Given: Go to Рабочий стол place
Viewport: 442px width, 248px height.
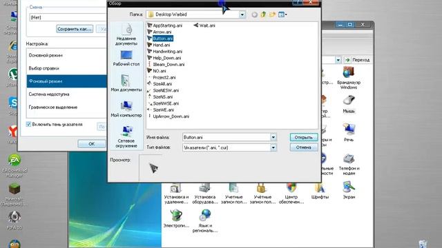Looking at the screenshot, I should point(126,58).
